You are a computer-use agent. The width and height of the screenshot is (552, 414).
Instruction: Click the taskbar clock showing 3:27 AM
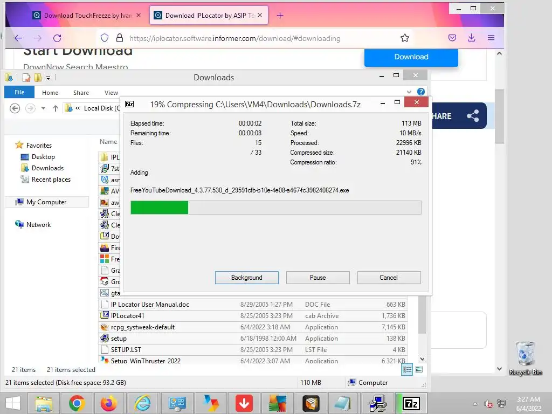[528, 404]
